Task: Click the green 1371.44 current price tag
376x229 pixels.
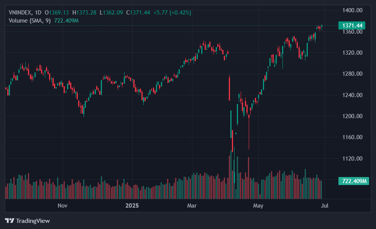Action: tap(352, 26)
